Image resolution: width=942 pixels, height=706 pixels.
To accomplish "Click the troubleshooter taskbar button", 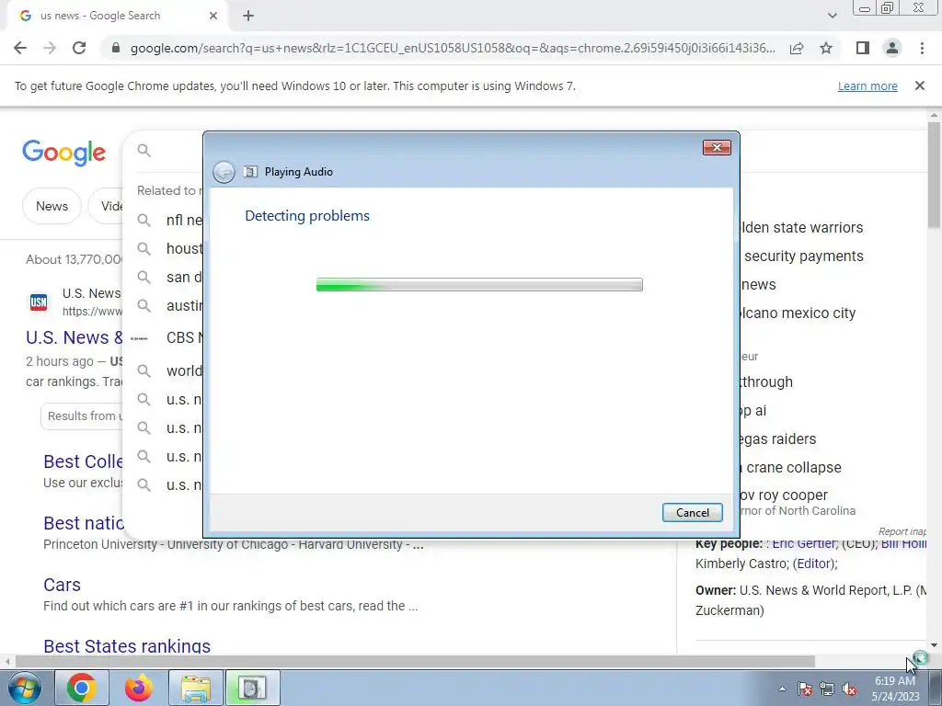I will (x=252, y=688).
